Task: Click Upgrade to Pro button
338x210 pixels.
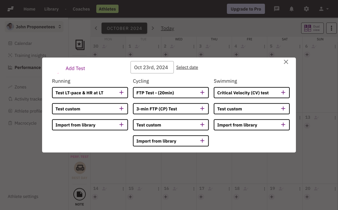Action: pyautogui.click(x=246, y=9)
